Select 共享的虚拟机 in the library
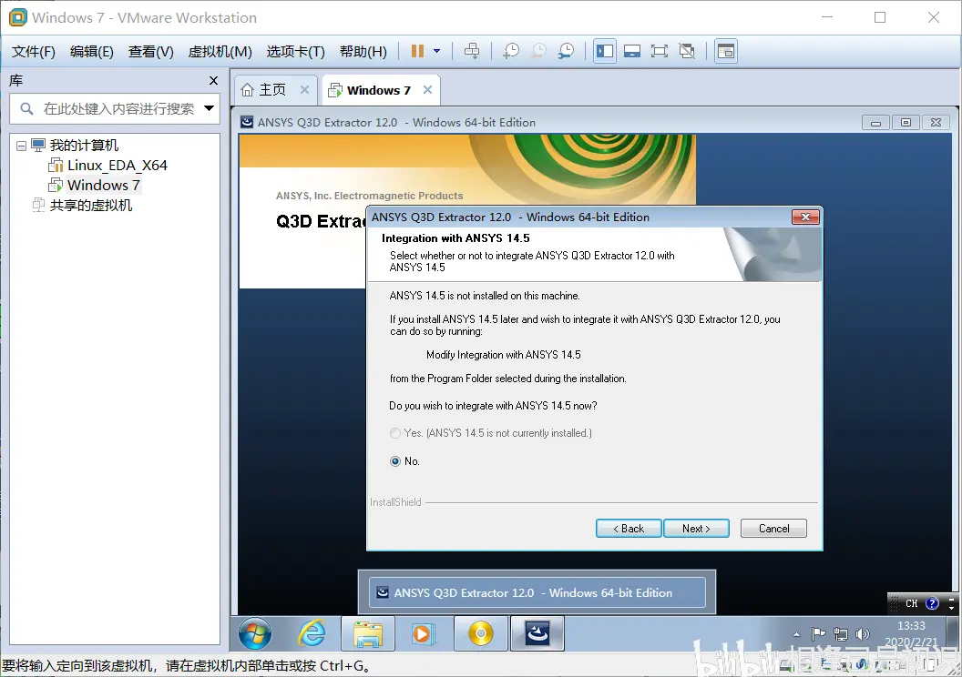Viewport: 962px width, 677px height. coord(90,206)
